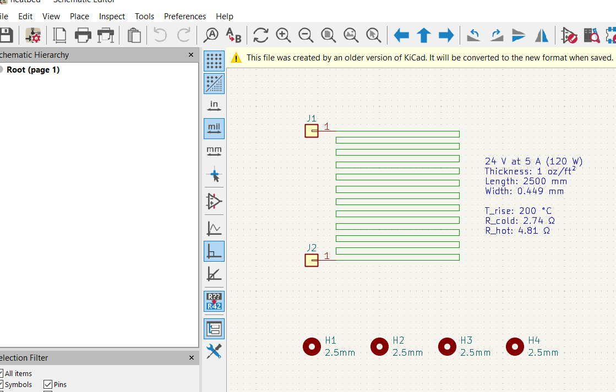This screenshot has width=616, height=392.
Task: Open the Preferences menu
Action: pos(185,16)
